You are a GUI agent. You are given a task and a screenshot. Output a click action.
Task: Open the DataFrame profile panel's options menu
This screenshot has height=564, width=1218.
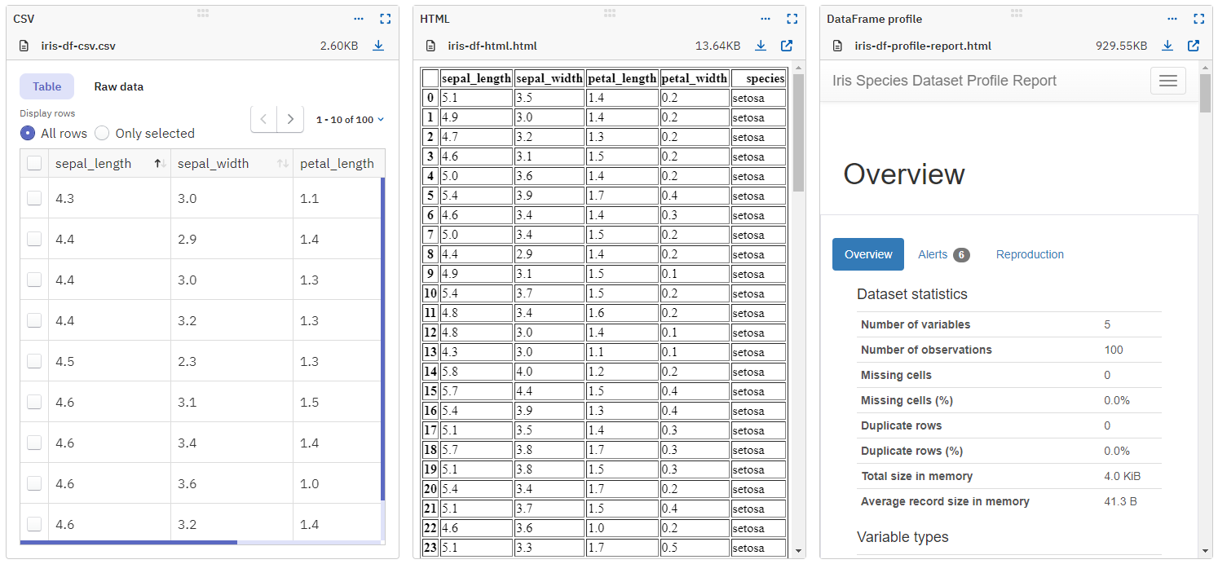(x=1172, y=18)
